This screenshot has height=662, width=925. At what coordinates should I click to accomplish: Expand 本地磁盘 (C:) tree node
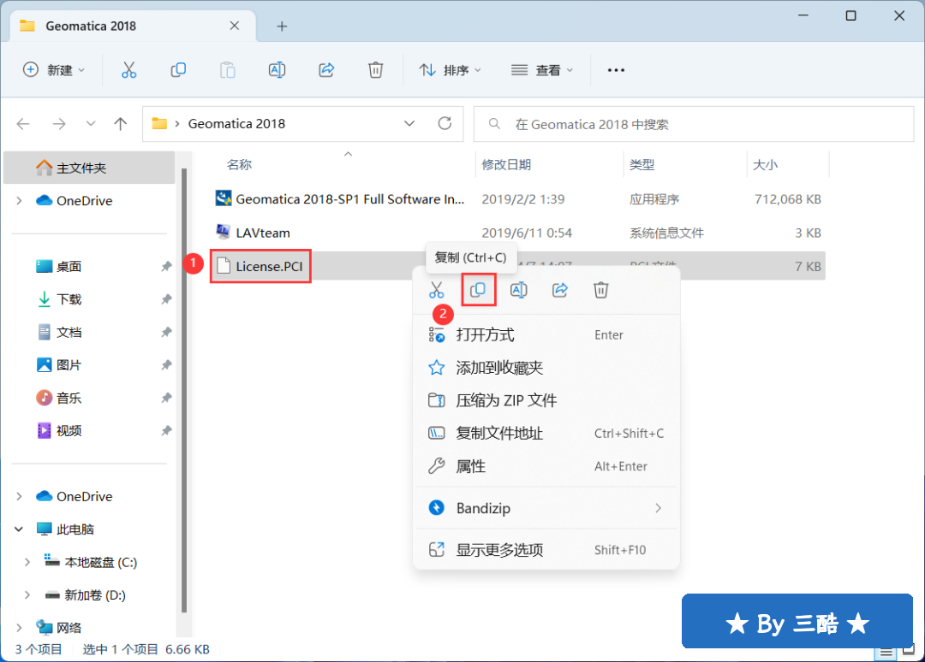tap(27, 563)
